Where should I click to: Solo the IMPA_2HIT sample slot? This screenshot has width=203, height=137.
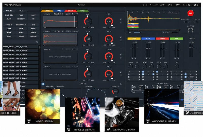(121, 23)
